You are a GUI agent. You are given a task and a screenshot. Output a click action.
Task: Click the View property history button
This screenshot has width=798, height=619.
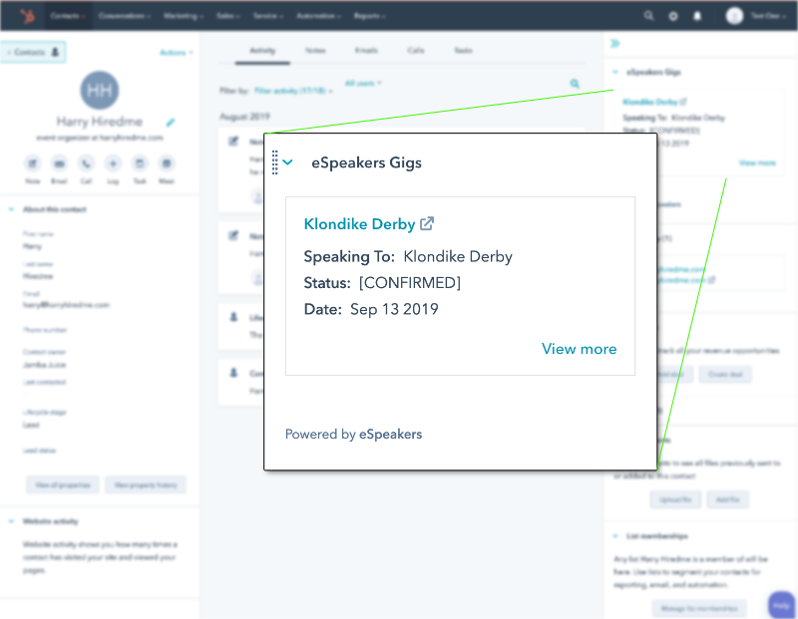click(x=146, y=485)
